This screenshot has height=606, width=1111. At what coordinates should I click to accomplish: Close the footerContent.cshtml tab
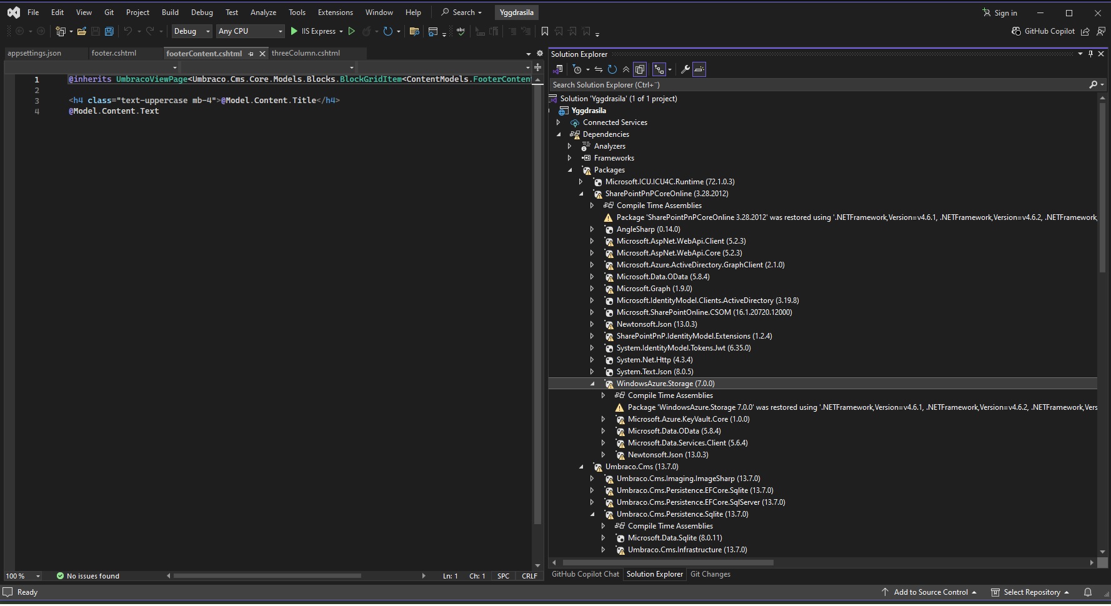point(262,54)
